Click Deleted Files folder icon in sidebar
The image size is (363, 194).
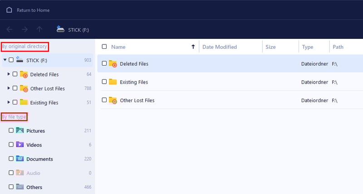pyautogui.click(x=24, y=74)
